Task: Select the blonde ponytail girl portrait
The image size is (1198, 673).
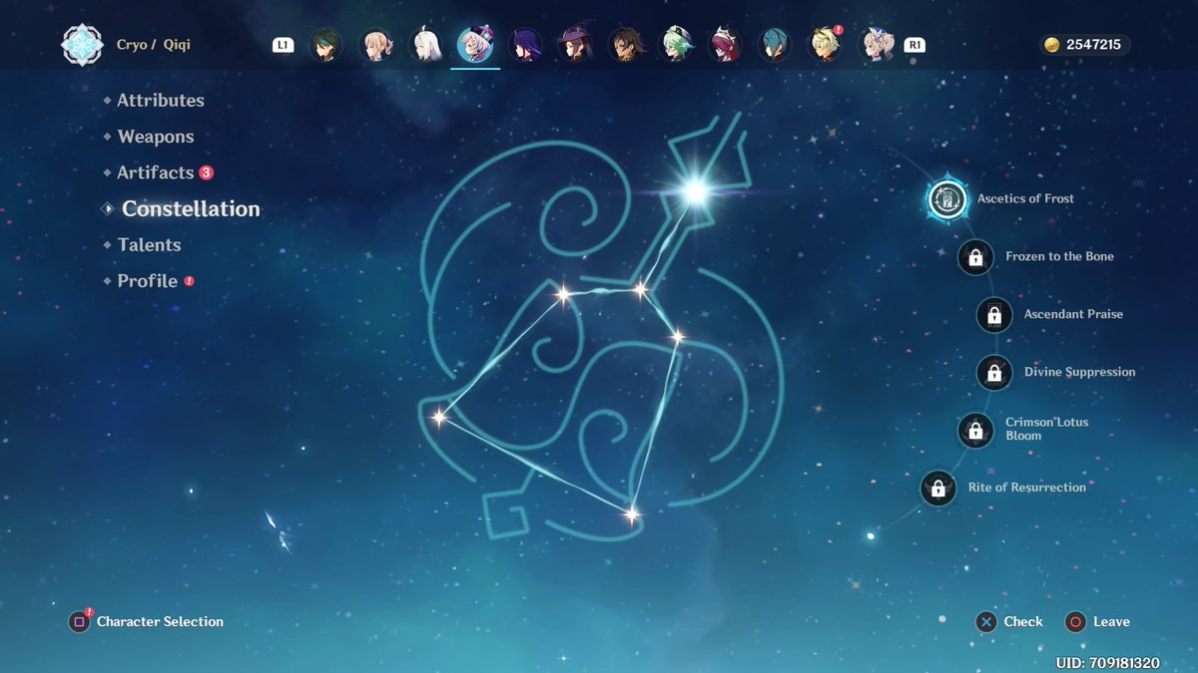Action: pyautogui.click(x=375, y=45)
